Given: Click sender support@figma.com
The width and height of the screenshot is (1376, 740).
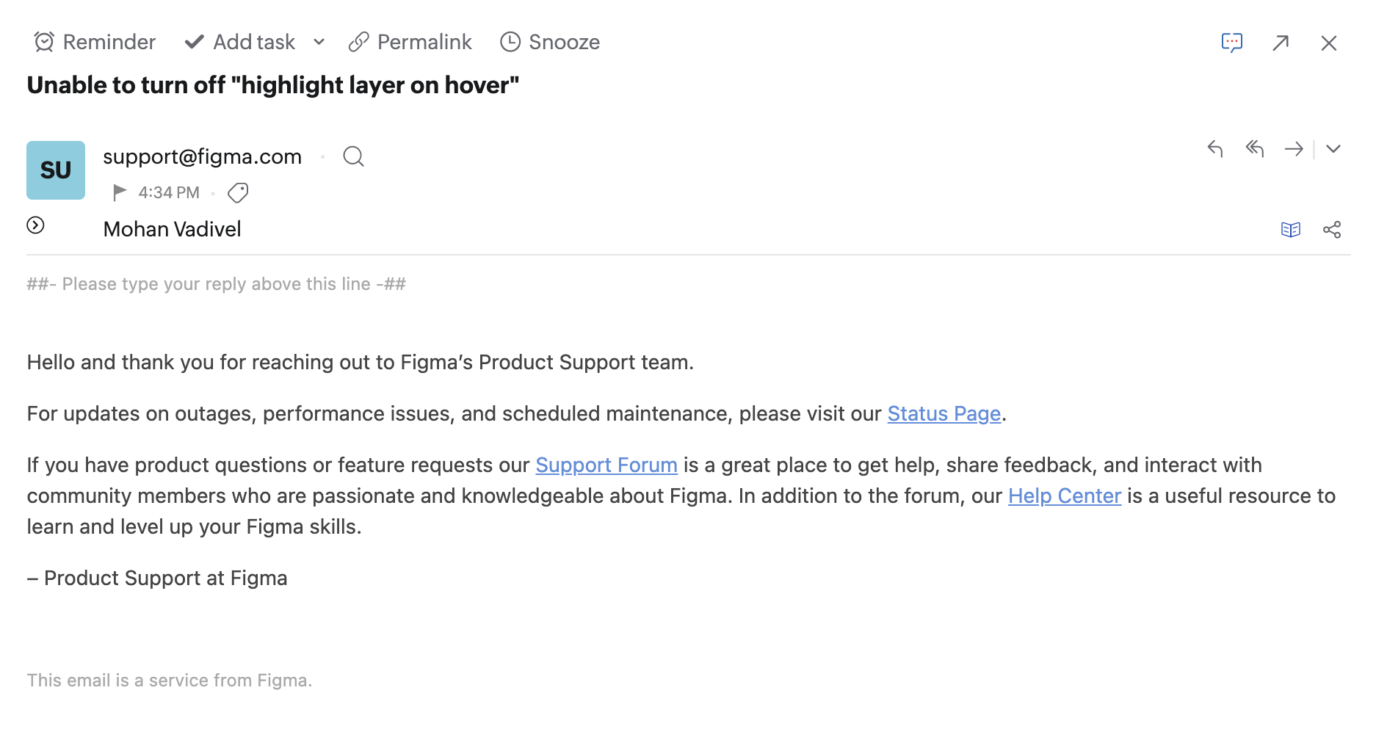Looking at the screenshot, I should [202, 156].
